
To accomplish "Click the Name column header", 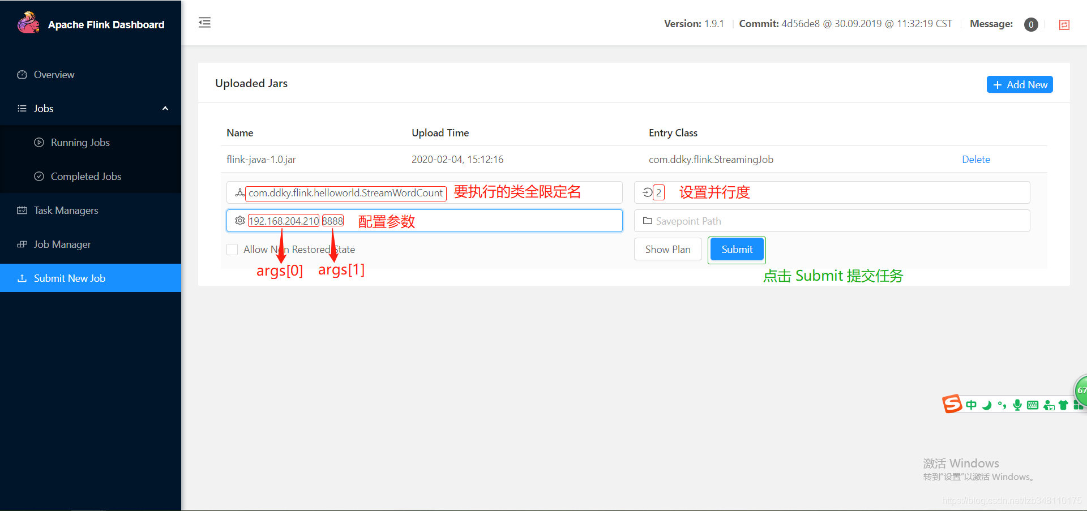I will [x=240, y=133].
